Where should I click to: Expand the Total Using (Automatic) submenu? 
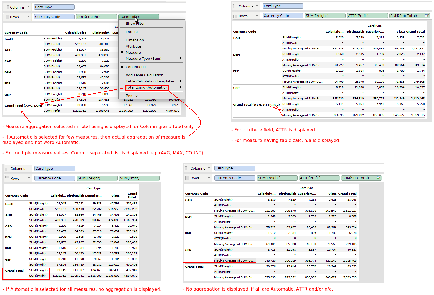(181, 87)
